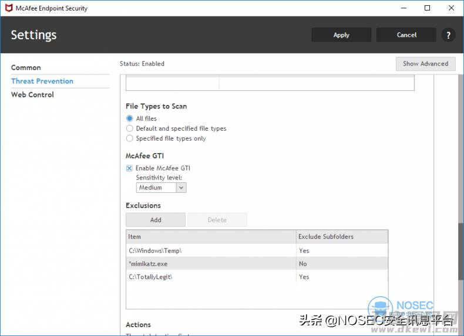This screenshot has width=464, height=336.
Task: Close the McAfee Endpoint Security window
Action: click(x=451, y=8)
